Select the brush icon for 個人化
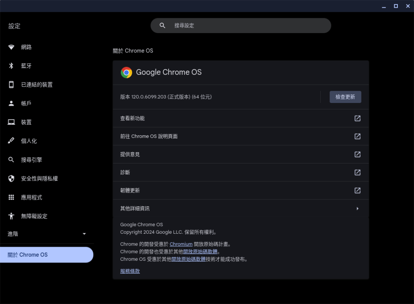The image size is (414, 304). click(x=11, y=141)
